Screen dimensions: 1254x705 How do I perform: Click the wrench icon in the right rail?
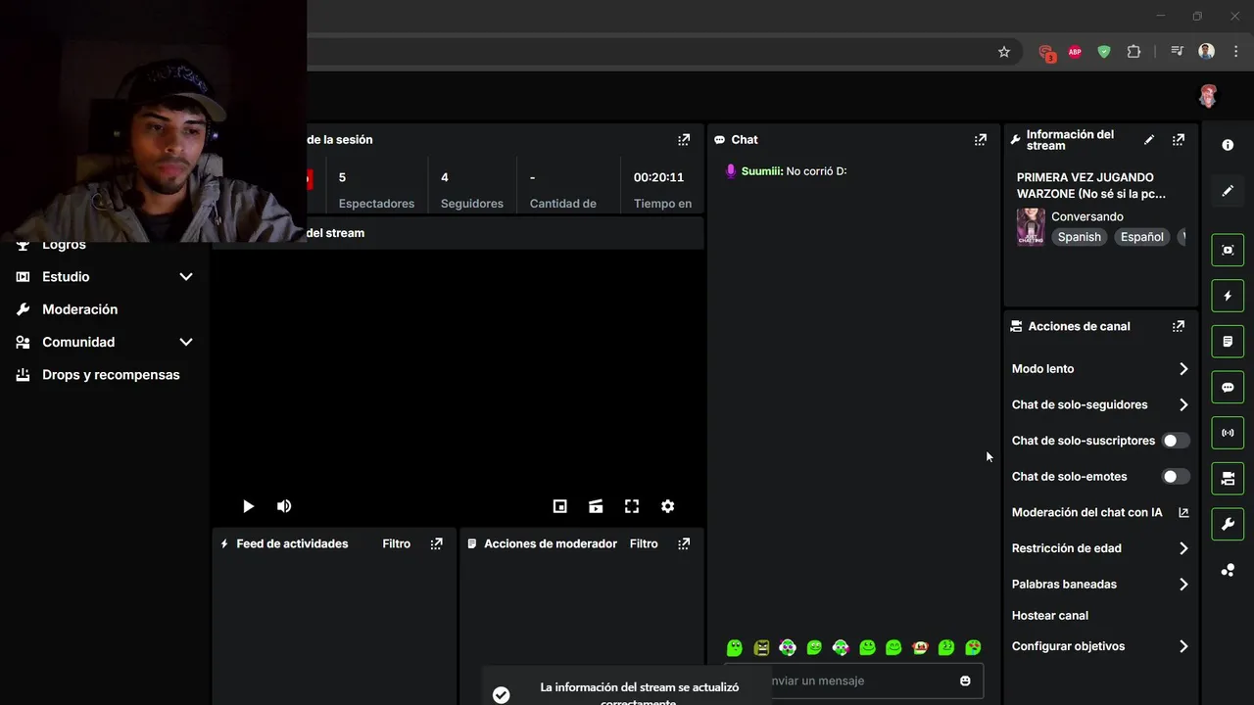1228,525
